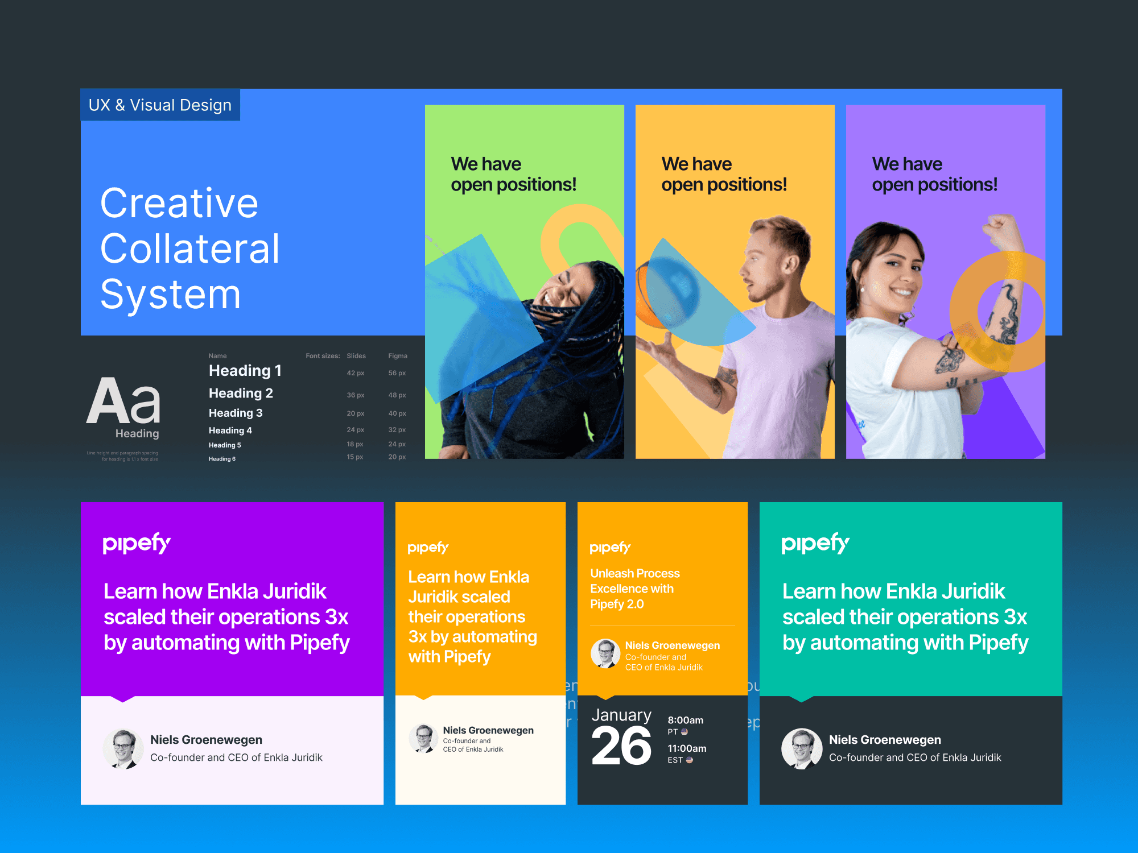Open the purple open positions poster

click(x=945, y=281)
